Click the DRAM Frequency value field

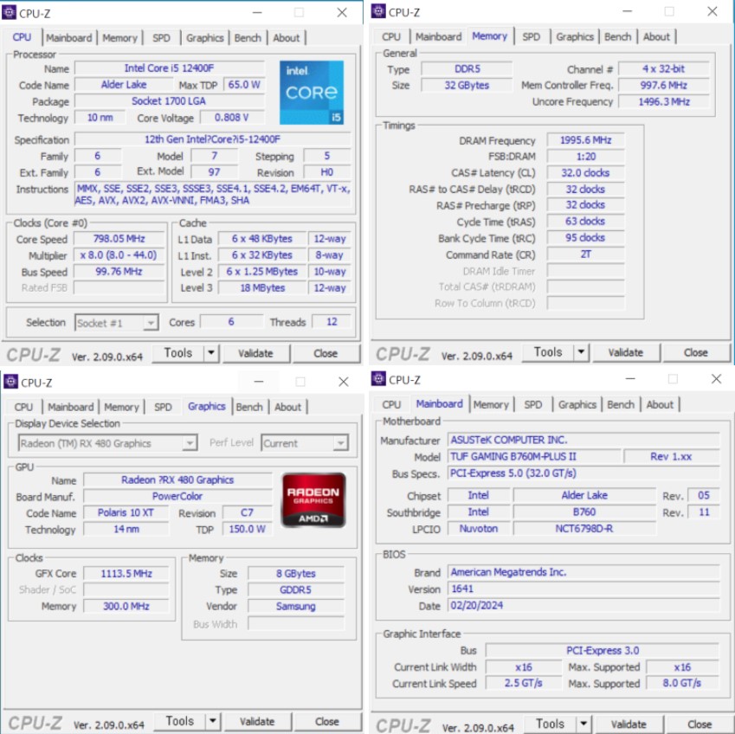tap(584, 141)
